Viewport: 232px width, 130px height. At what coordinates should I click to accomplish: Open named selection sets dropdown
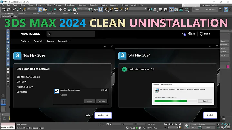[x=138, y=9]
